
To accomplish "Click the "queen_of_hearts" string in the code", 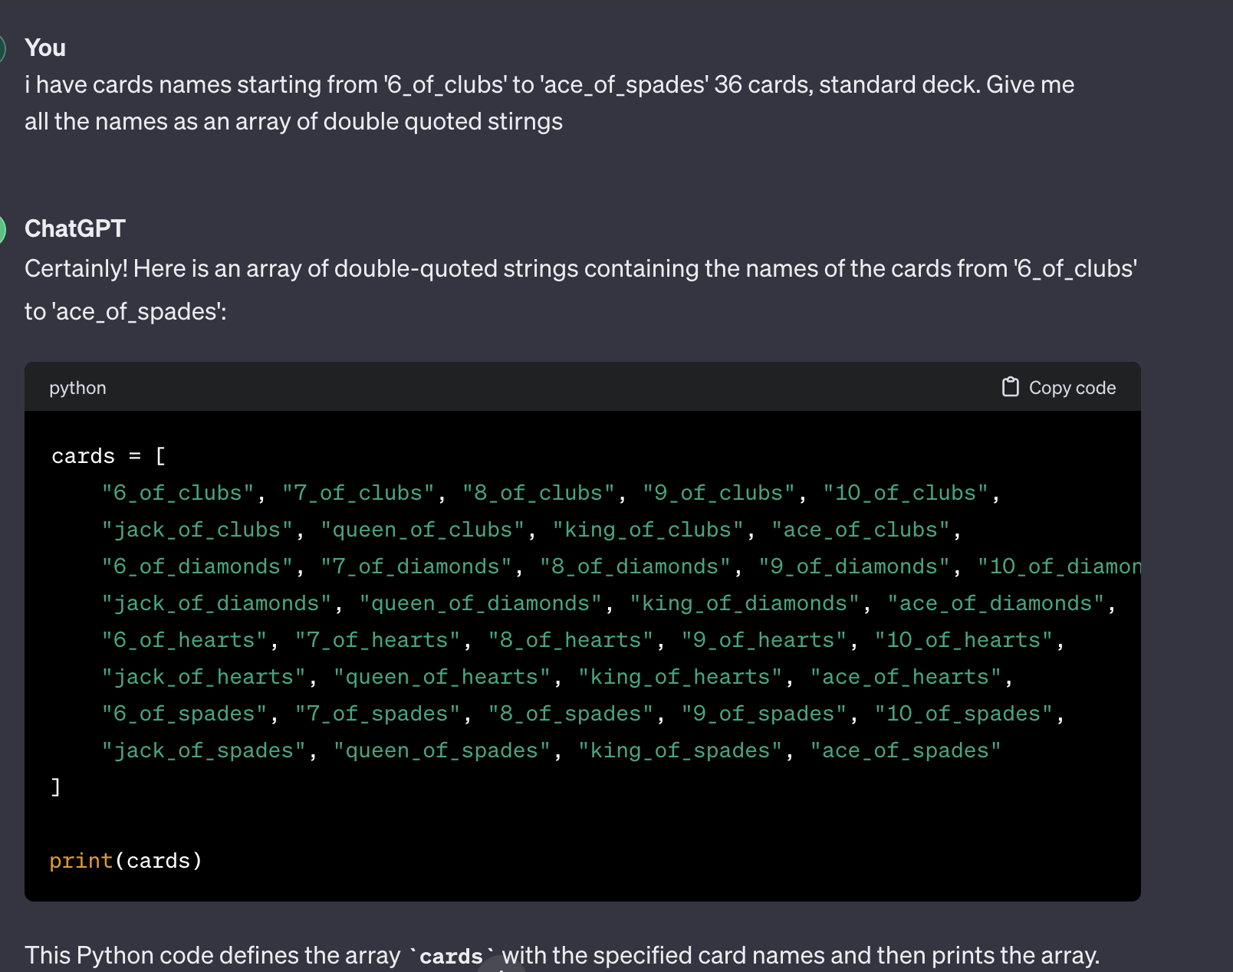I will [442, 677].
